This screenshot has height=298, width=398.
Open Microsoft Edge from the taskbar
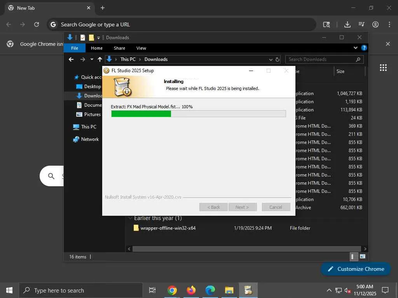point(210,290)
